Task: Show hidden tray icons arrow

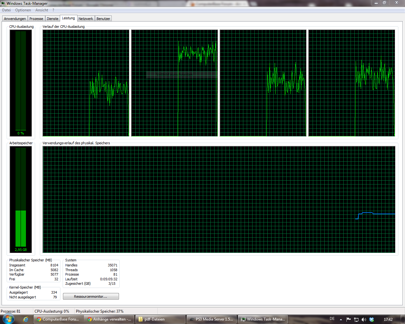Action: pos(341,320)
